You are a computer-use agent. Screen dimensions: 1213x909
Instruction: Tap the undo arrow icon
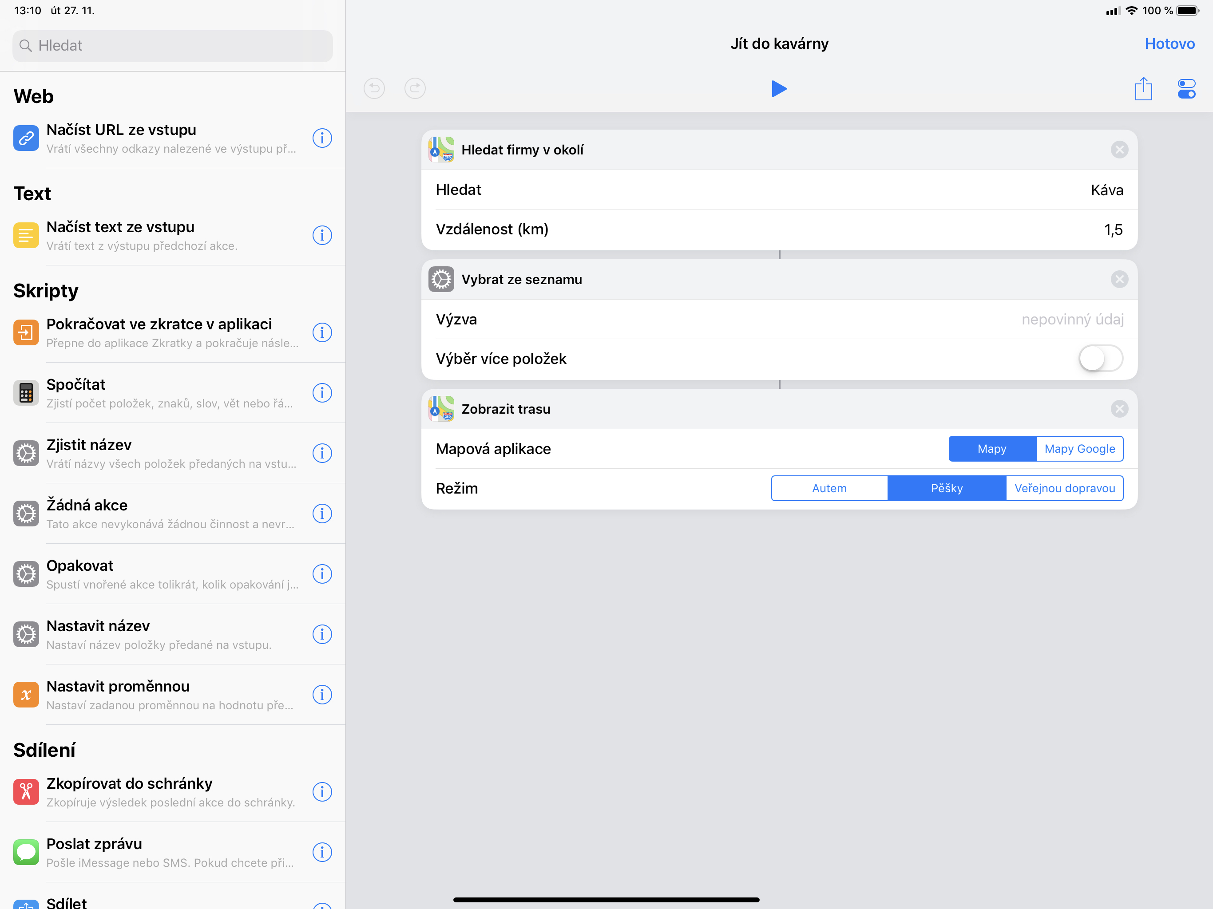[x=374, y=88]
